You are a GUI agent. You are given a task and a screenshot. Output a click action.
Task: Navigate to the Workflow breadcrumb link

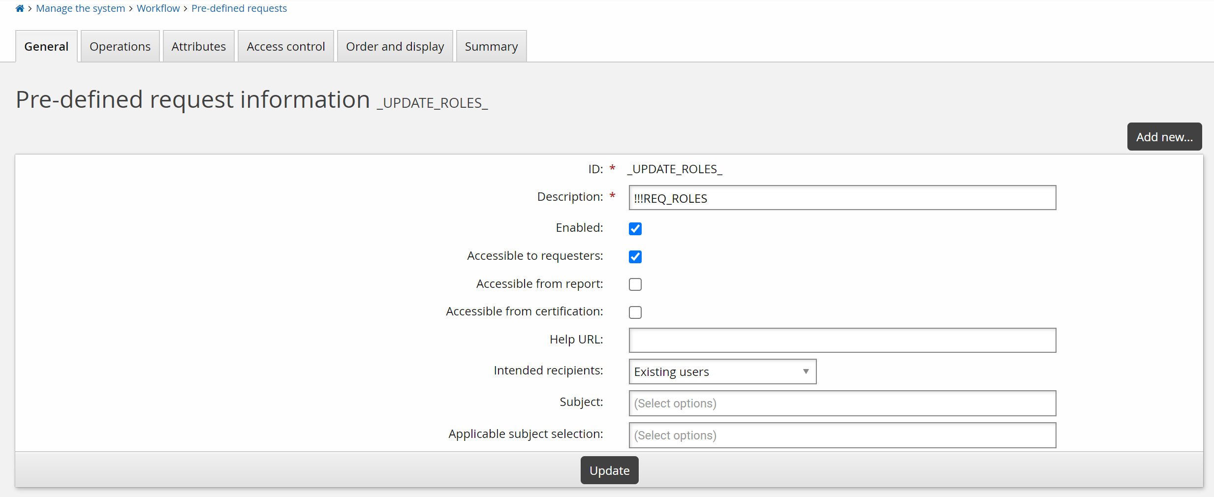click(158, 8)
